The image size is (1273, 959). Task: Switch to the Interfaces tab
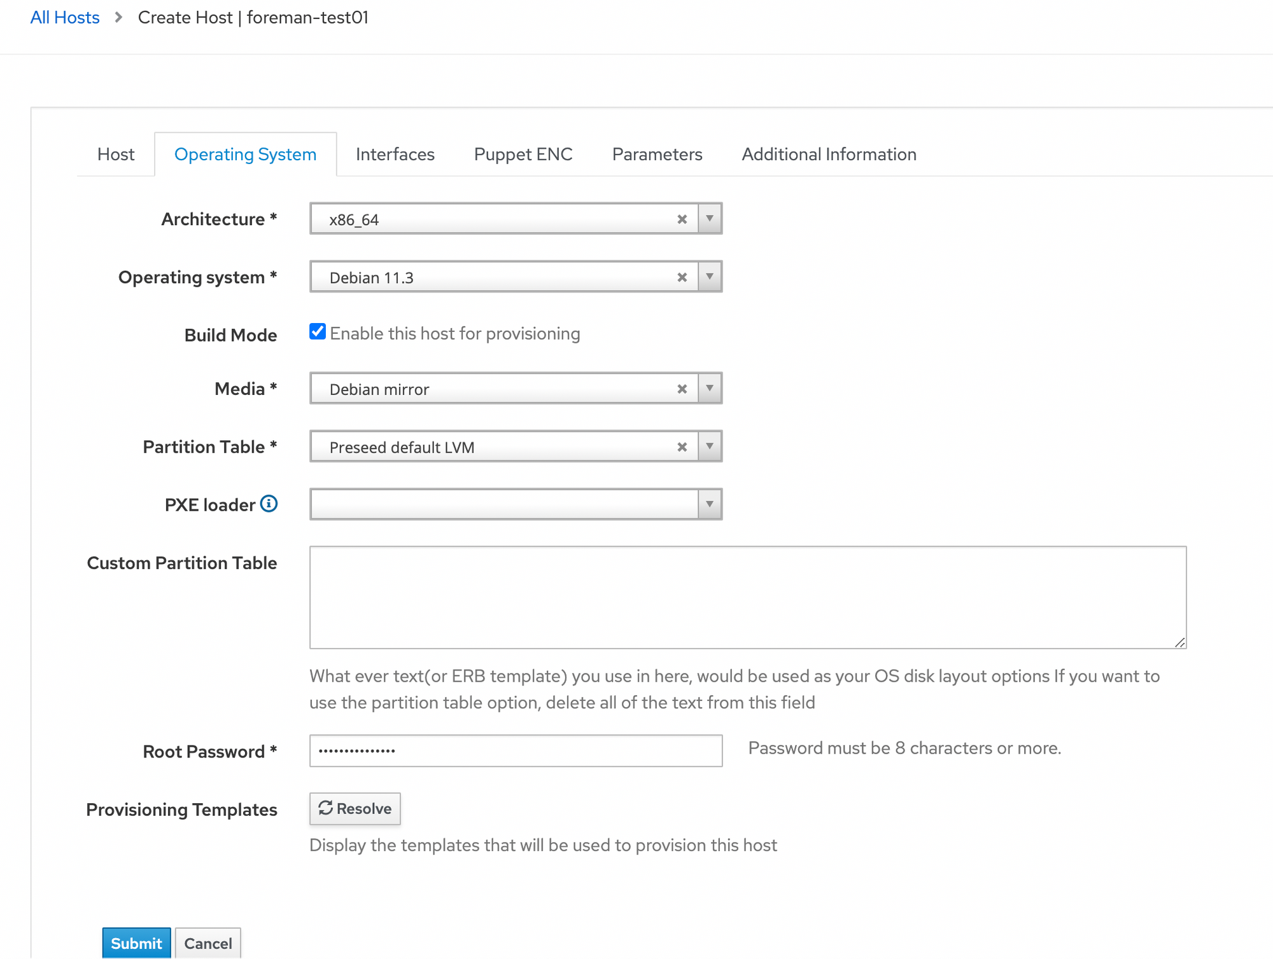coord(395,155)
